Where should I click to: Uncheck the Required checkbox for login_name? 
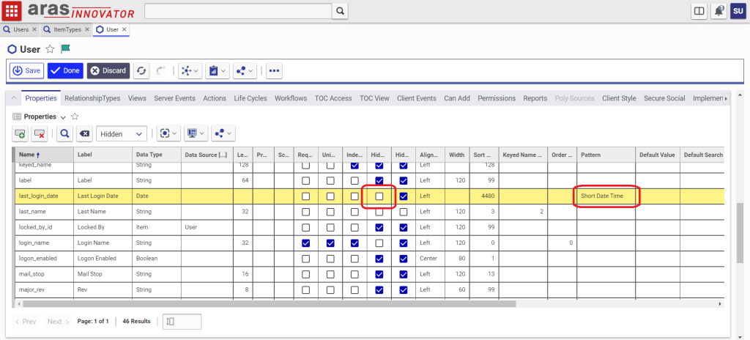click(306, 243)
